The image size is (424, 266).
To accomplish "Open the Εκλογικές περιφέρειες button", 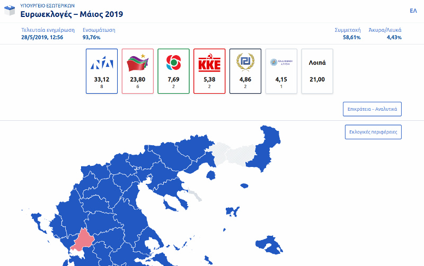I will (373, 132).
